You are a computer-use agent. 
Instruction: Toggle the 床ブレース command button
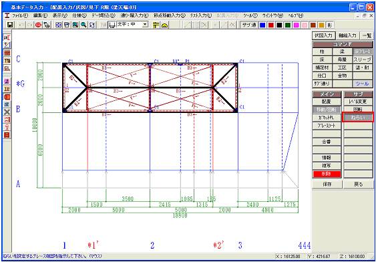pyautogui.click(x=362, y=51)
